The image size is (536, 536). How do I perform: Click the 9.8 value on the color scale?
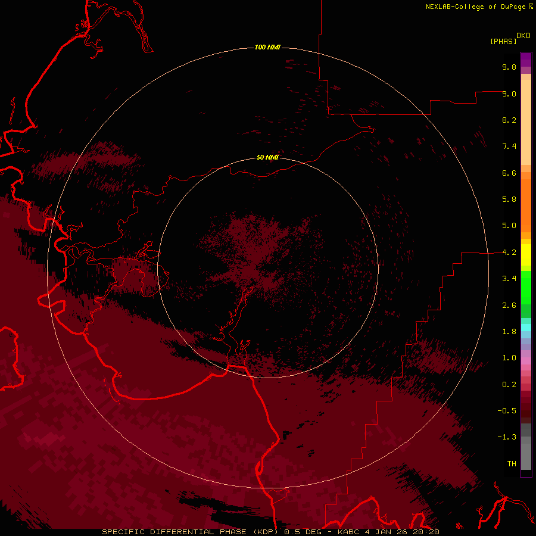point(509,67)
